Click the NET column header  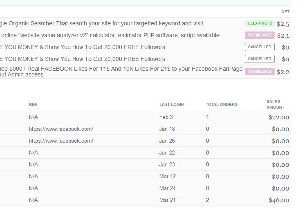[x=285, y=12]
